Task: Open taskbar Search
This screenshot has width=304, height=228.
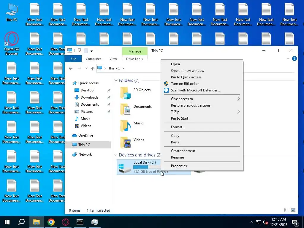Action: [x=21, y=222]
